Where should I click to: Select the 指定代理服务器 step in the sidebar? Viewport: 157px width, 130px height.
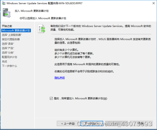[x=11, y=39]
